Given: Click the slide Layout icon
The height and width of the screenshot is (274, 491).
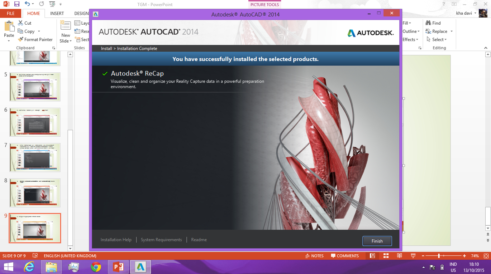Looking at the screenshot, I should click(x=77, y=23).
